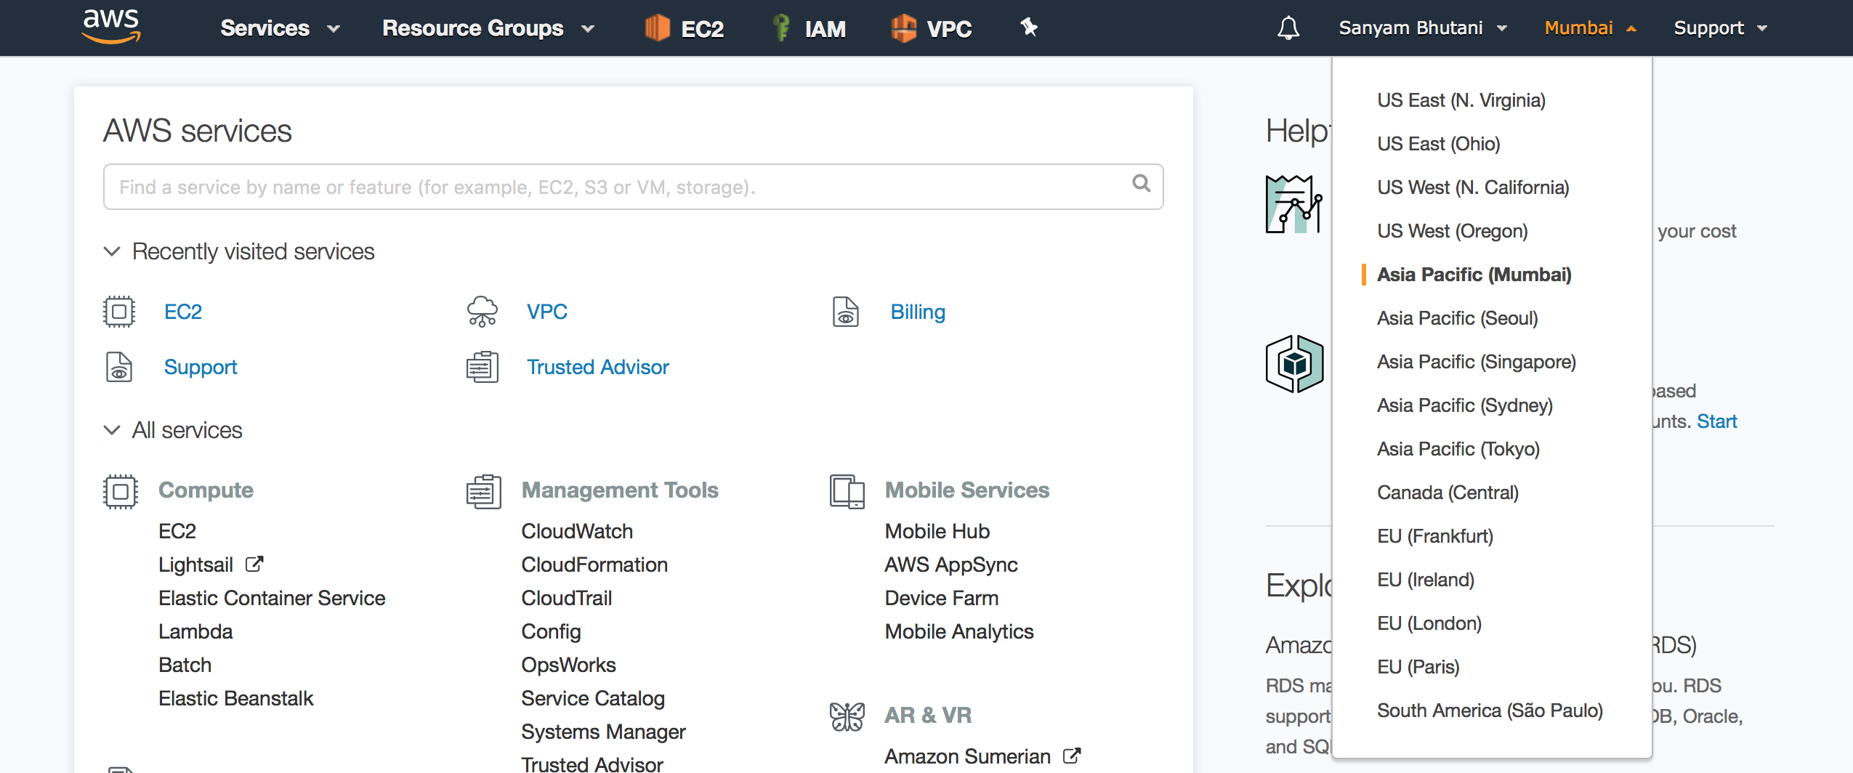This screenshot has height=773, width=1853.
Task: Select Asia Pacific (Seoul) region
Action: 1458,318
